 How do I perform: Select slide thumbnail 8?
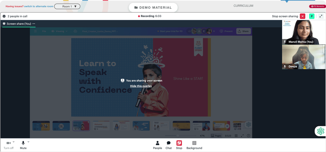181,126
